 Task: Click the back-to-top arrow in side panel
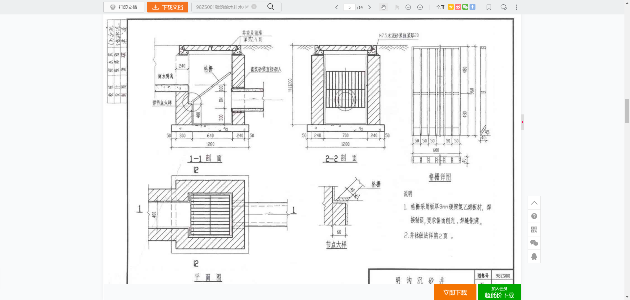[x=534, y=203]
